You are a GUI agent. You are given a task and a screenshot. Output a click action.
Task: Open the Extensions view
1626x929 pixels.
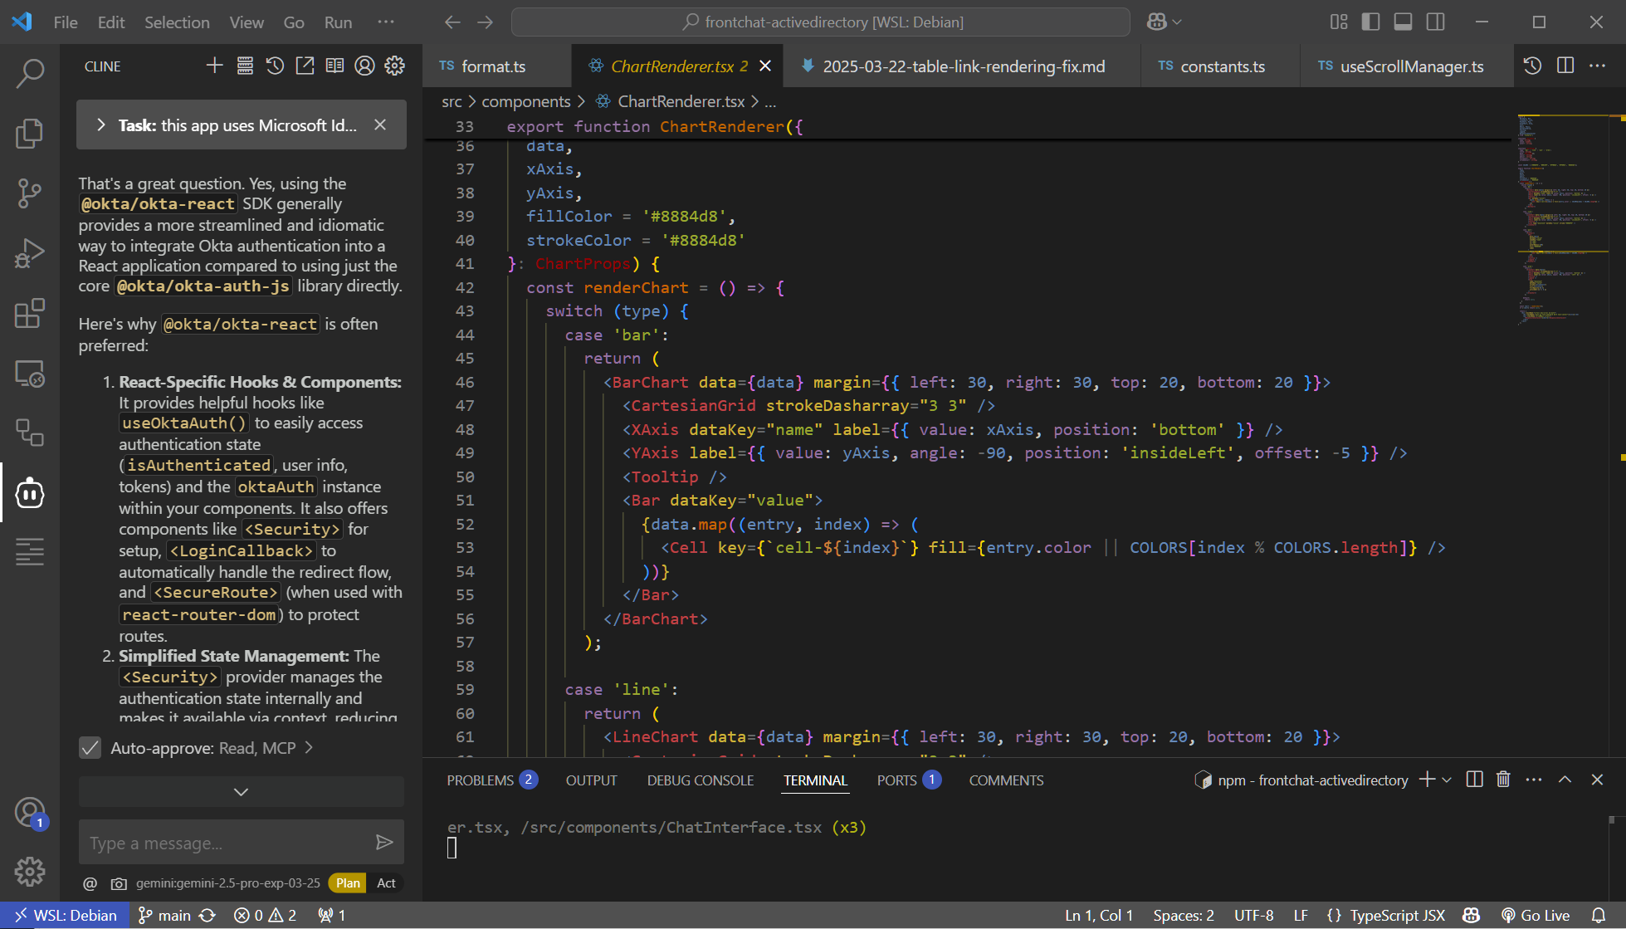coord(30,313)
